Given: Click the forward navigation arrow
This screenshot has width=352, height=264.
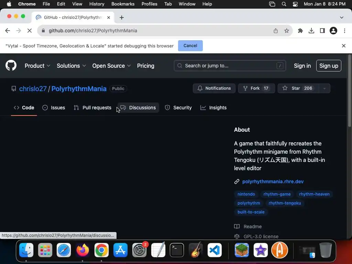Looking at the screenshot, I should (19, 31).
